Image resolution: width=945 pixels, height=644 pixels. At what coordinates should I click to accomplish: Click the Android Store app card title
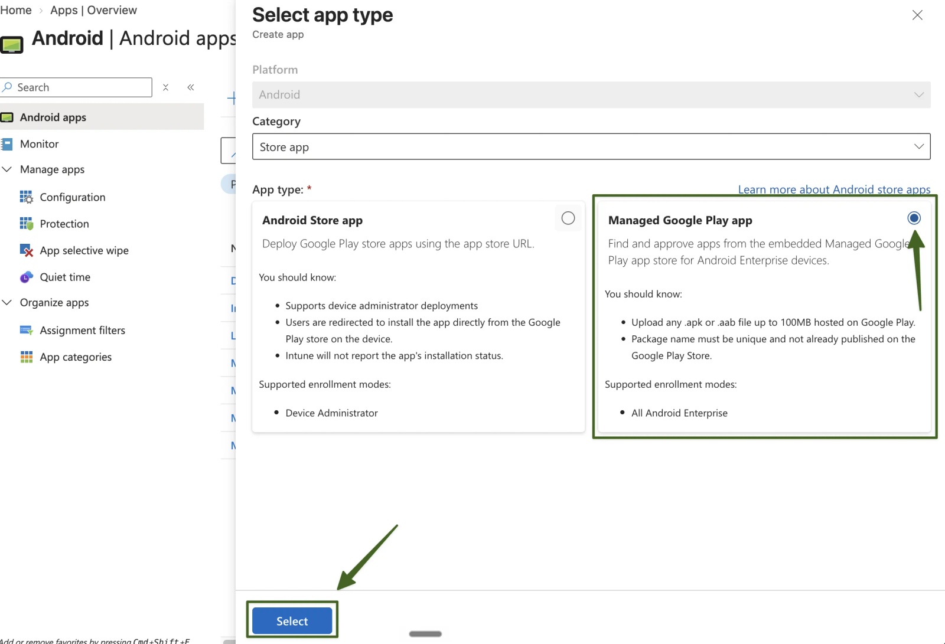312,220
